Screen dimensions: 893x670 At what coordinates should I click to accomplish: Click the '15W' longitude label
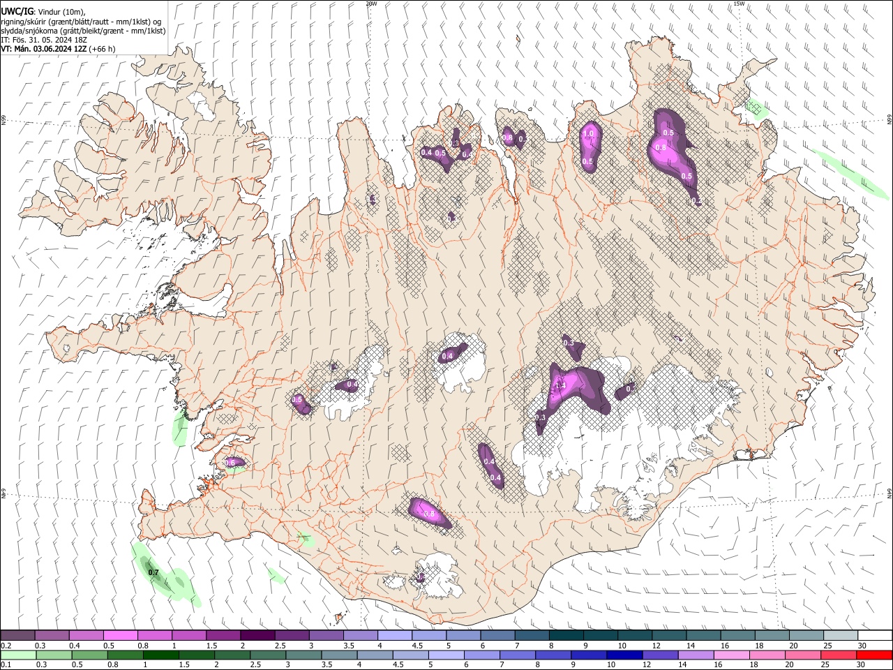[x=739, y=3]
